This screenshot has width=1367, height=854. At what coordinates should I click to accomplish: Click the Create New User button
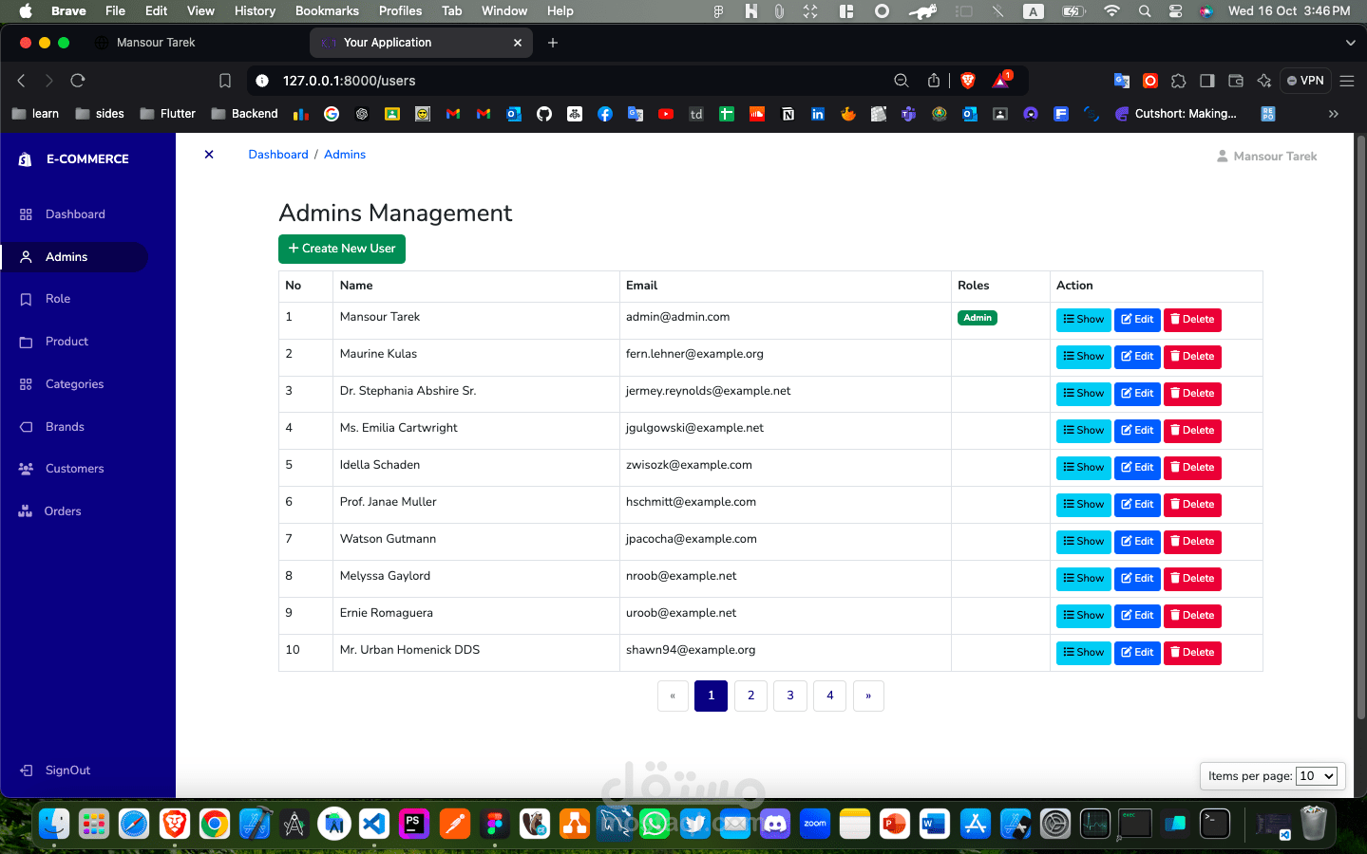coord(342,249)
